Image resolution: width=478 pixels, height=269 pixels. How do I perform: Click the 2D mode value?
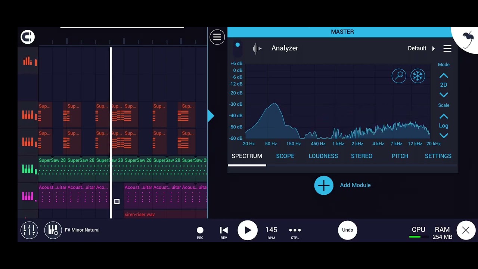444,85
